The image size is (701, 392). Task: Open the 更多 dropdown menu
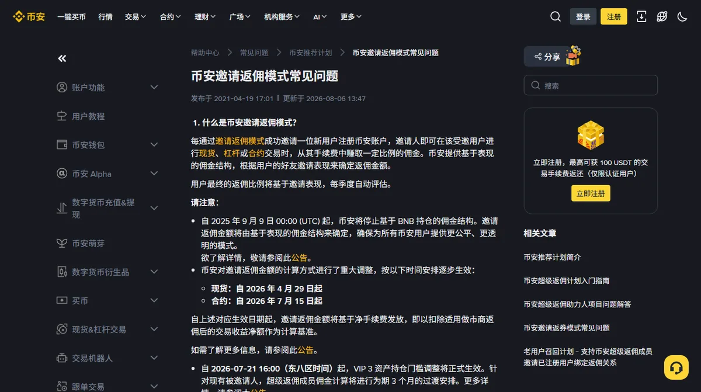(351, 17)
